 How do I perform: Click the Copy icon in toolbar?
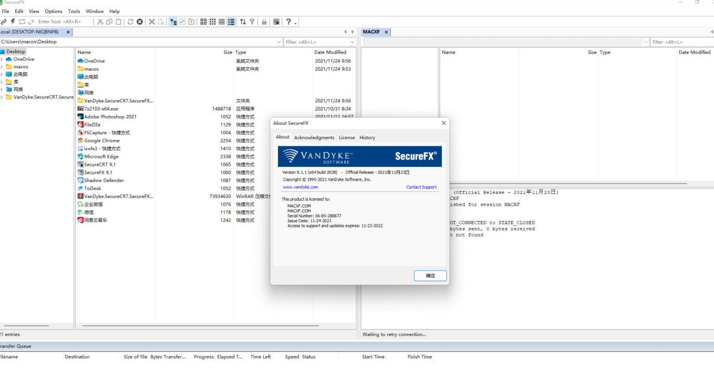(109, 21)
